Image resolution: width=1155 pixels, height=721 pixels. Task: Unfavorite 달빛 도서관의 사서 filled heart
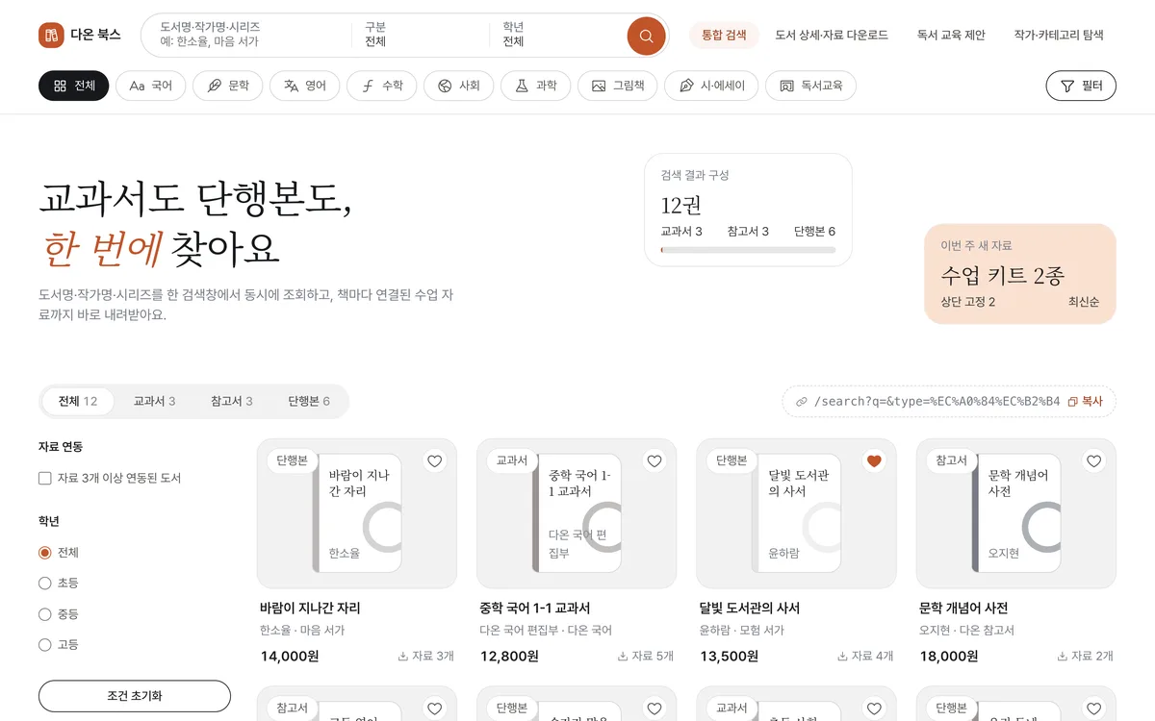(874, 461)
